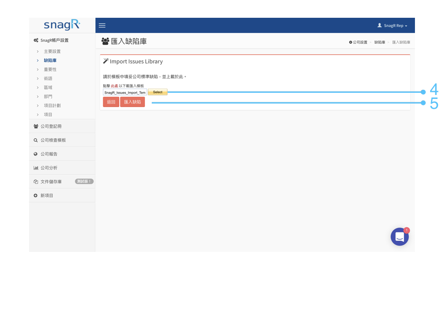Open 公司檢查模板 menu
This screenshot has width=444, height=333.
[x=62, y=140]
